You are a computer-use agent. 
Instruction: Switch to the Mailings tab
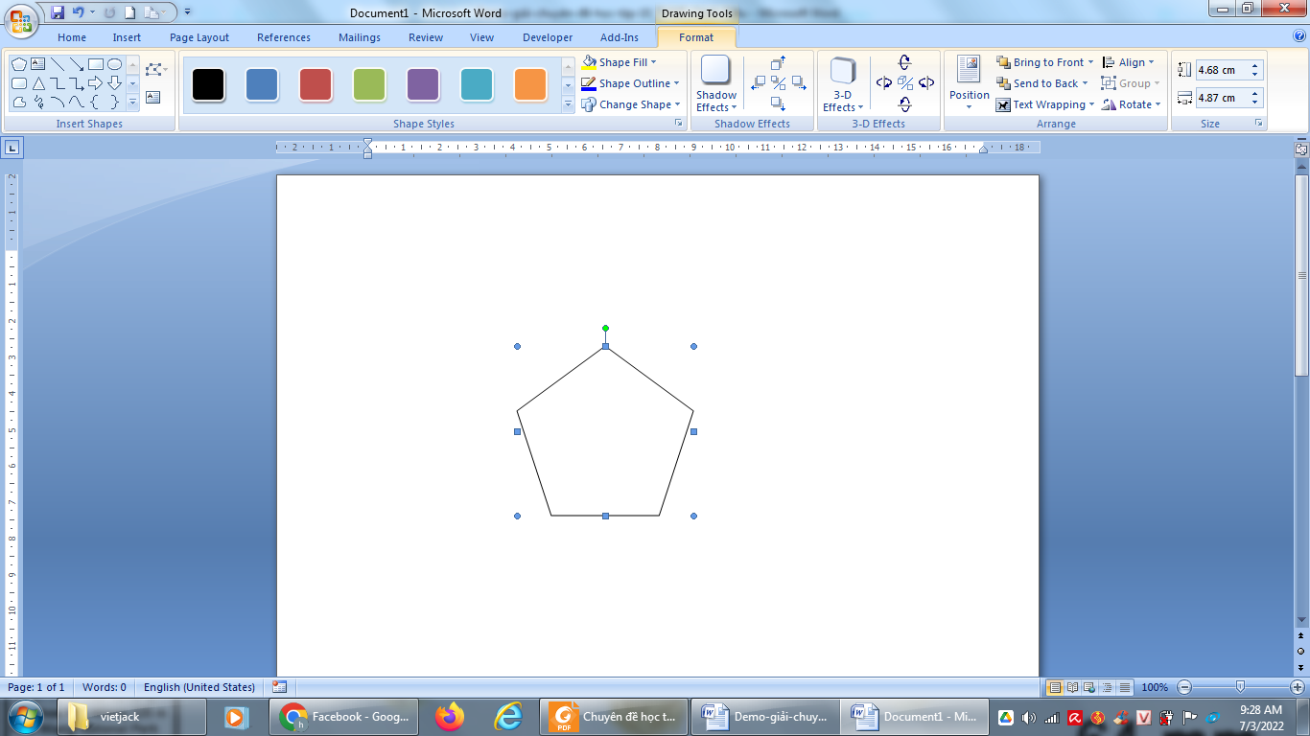tap(360, 37)
